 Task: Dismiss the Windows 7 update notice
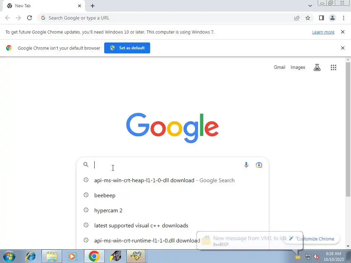(x=342, y=32)
